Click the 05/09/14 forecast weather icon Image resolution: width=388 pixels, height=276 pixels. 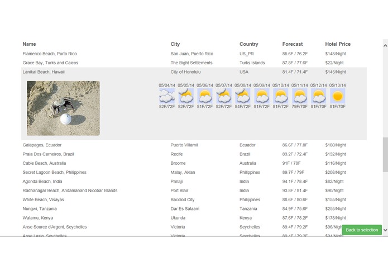pyautogui.click(x=262, y=96)
